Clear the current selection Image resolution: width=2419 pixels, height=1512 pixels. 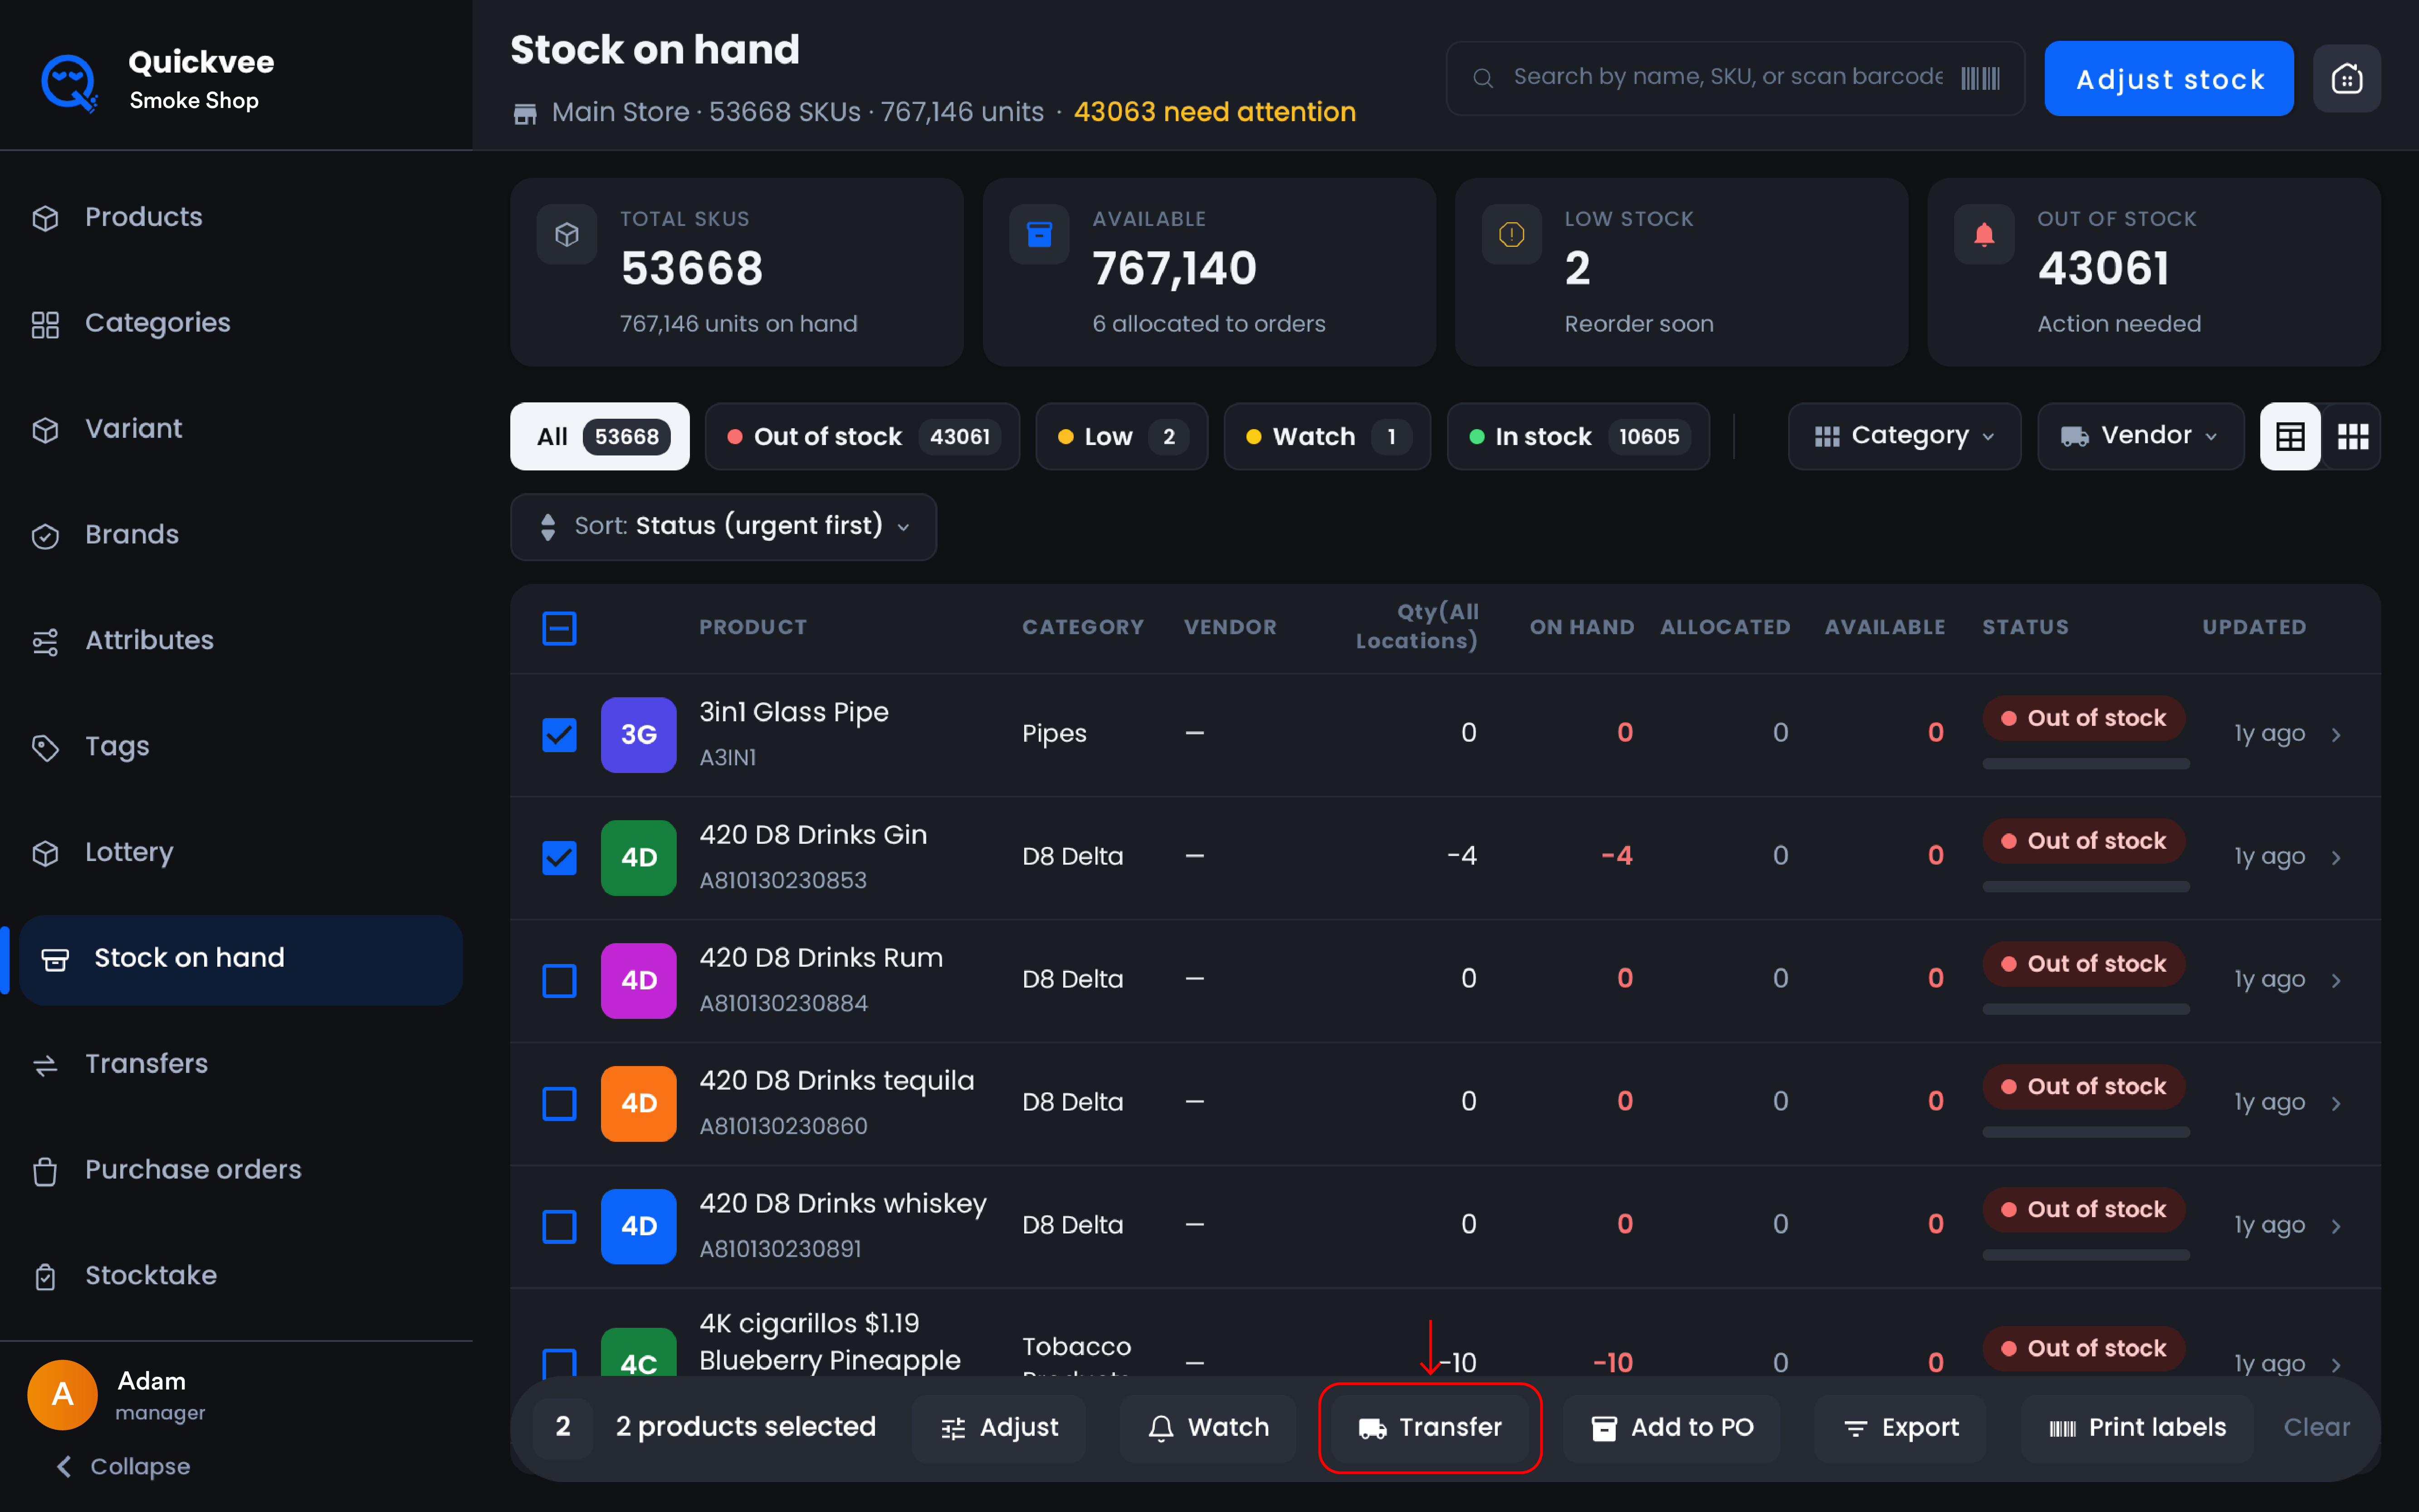[2316, 1427]
